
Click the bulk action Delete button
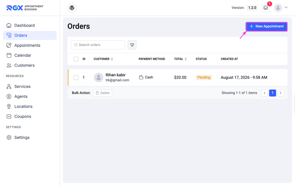click(x=103, y=93)
